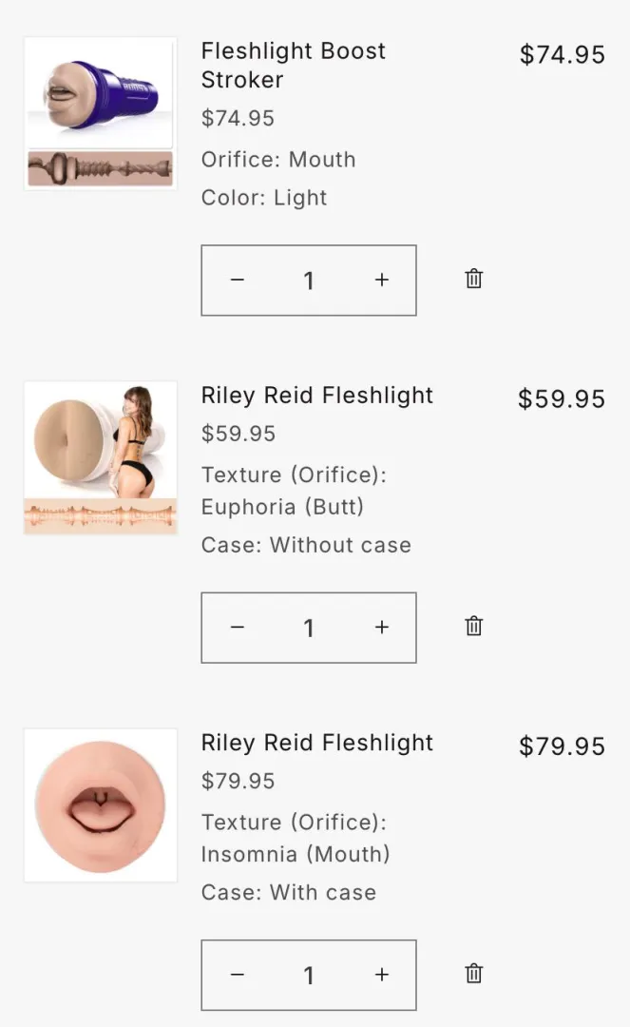Decrease quantity of the Boost Stroker
630x1027 pixels.
tap(238, 280)
